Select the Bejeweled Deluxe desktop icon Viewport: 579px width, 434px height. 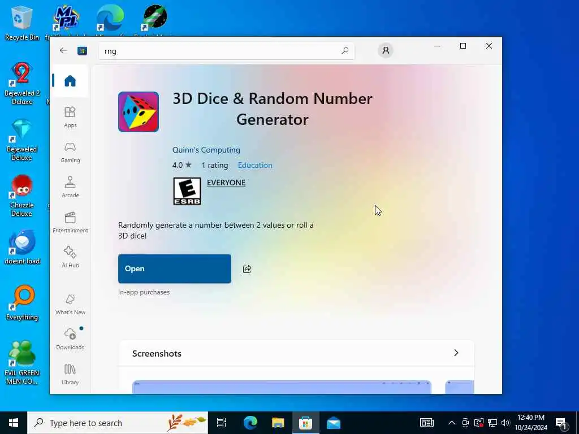tap(22, 140)
